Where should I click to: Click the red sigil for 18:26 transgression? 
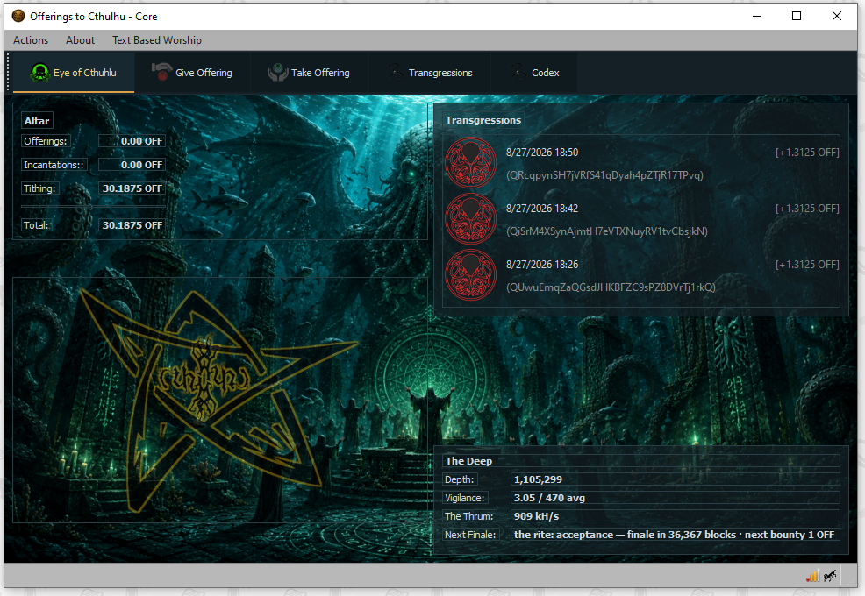[470, 275]
